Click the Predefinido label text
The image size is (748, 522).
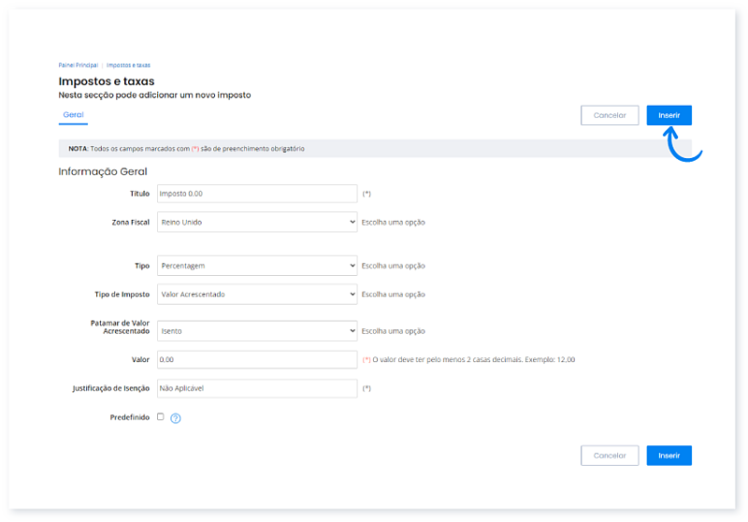(130, 416)
